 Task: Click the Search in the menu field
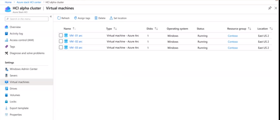click(x=27, y=19)
